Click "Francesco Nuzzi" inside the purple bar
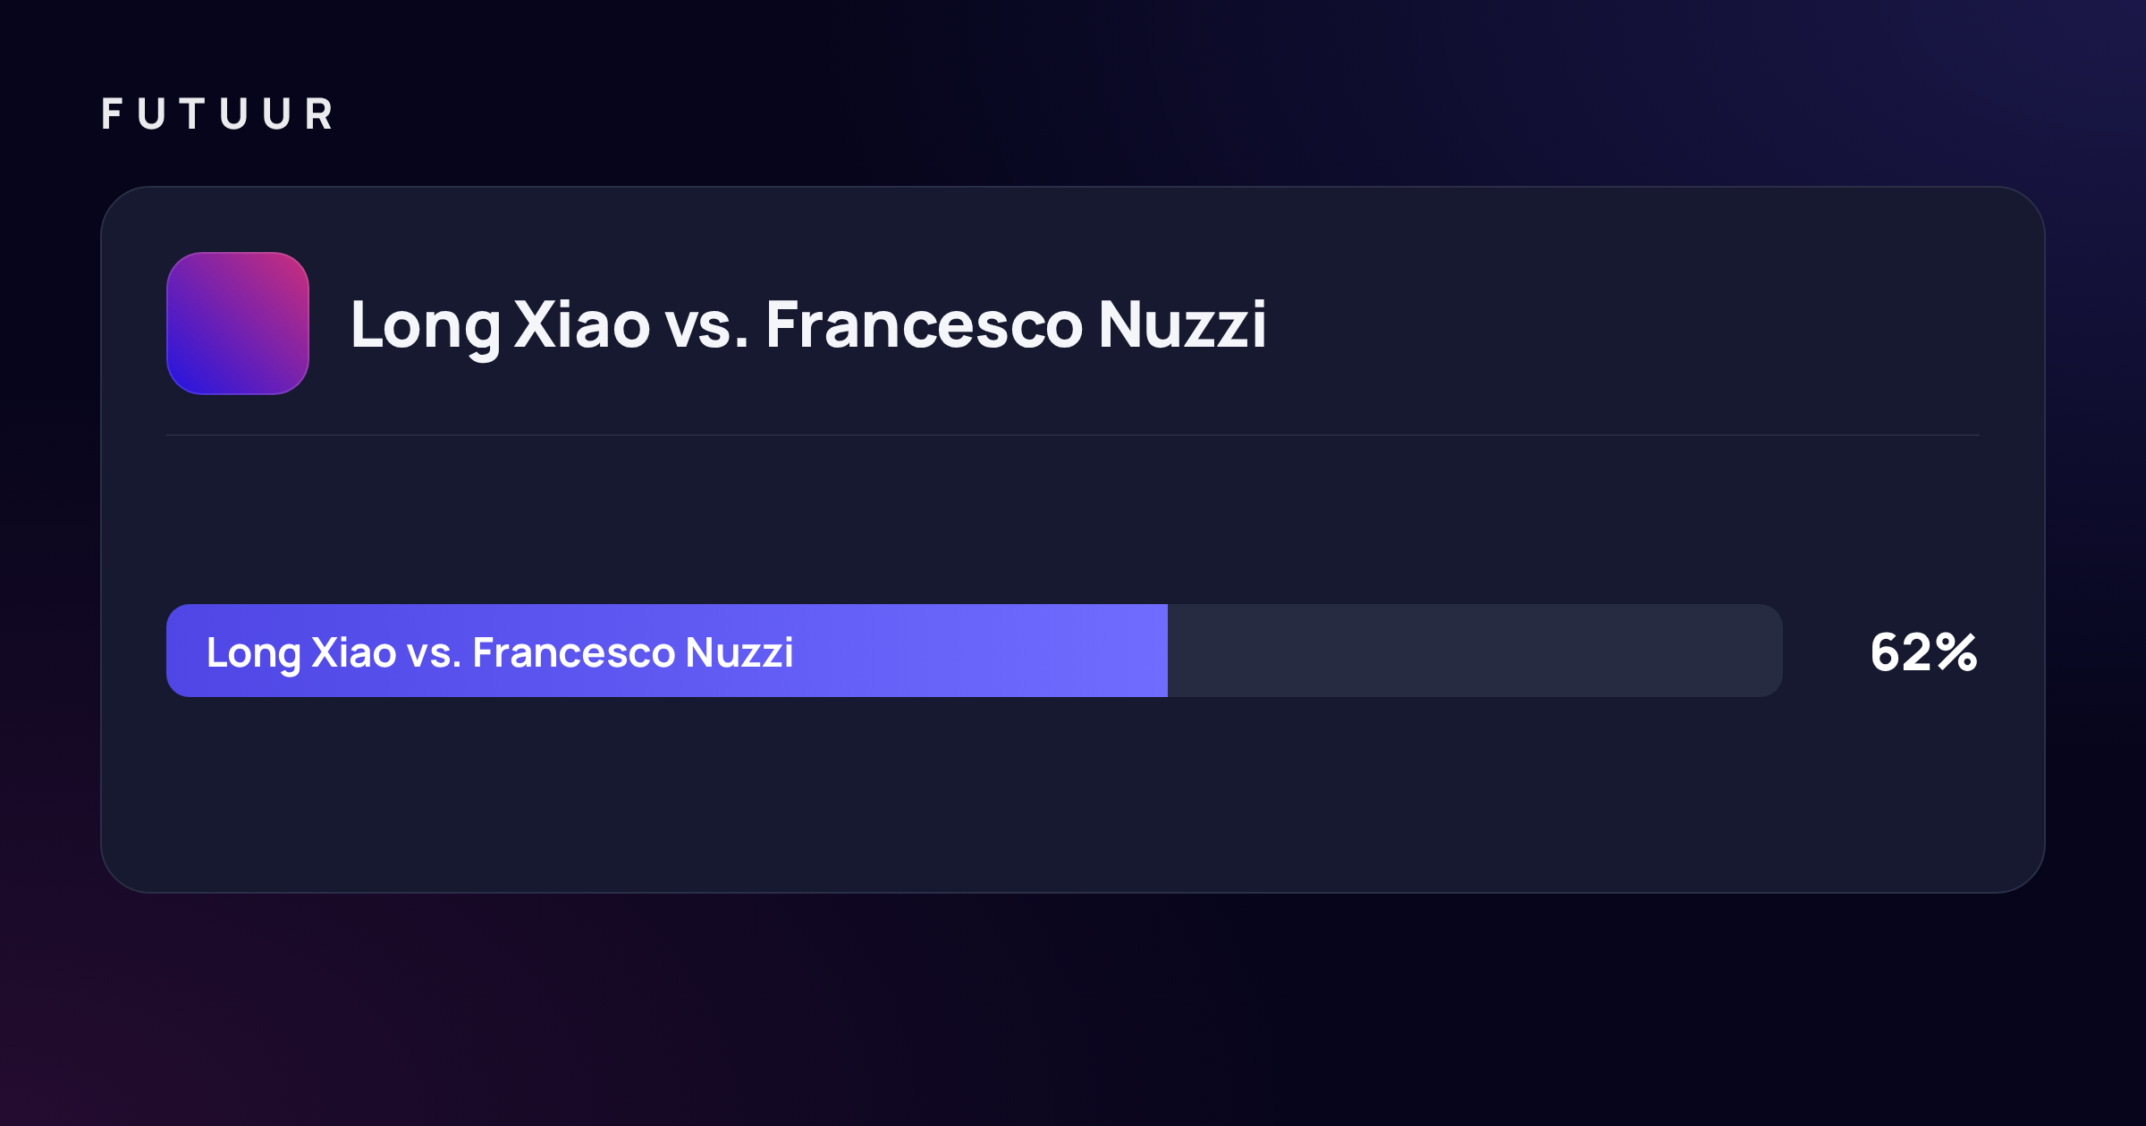The width and height of the screenshot is (2146, 1126). pyautogui.click(x=633, y=652)
